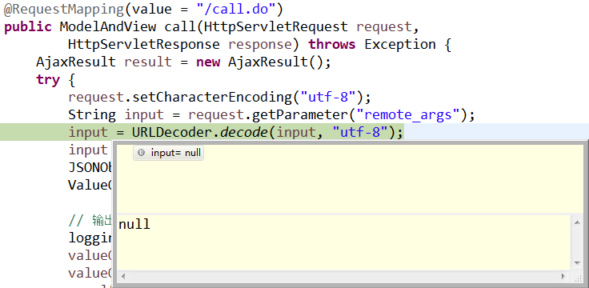This screenshot has height=288, width=589.
Task: Click the throws keyword
Action: 331,44
